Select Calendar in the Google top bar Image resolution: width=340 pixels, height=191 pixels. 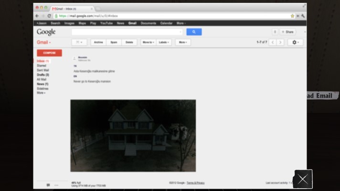166,23
